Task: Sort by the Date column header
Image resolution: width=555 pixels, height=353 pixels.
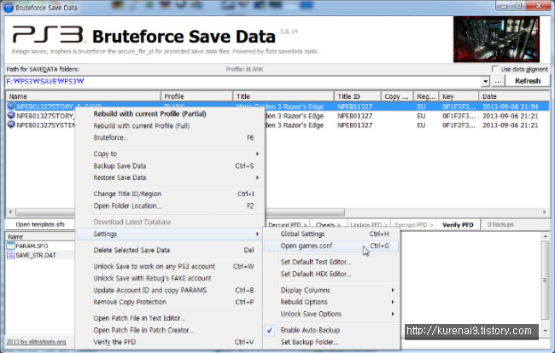Action: point(514,96)
